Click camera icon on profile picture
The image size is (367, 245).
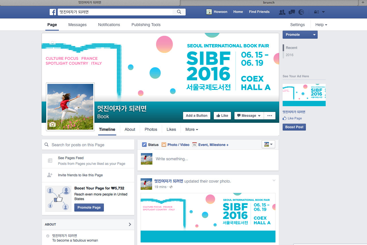coord(52,125)
